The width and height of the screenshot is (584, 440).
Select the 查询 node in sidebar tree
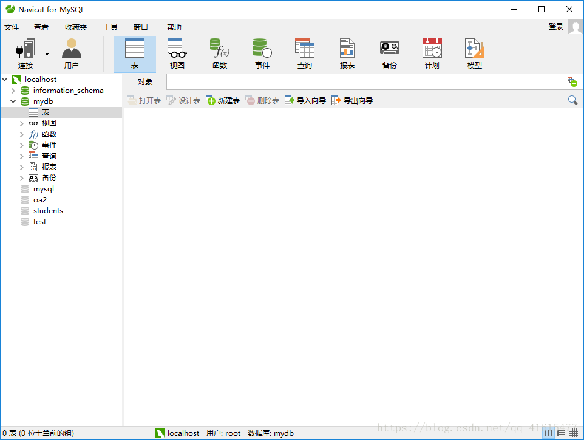click(49, 156)
